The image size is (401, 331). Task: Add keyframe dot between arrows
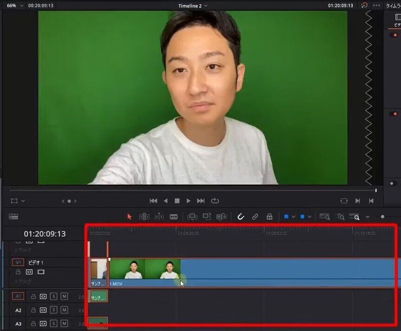(69, 201)
